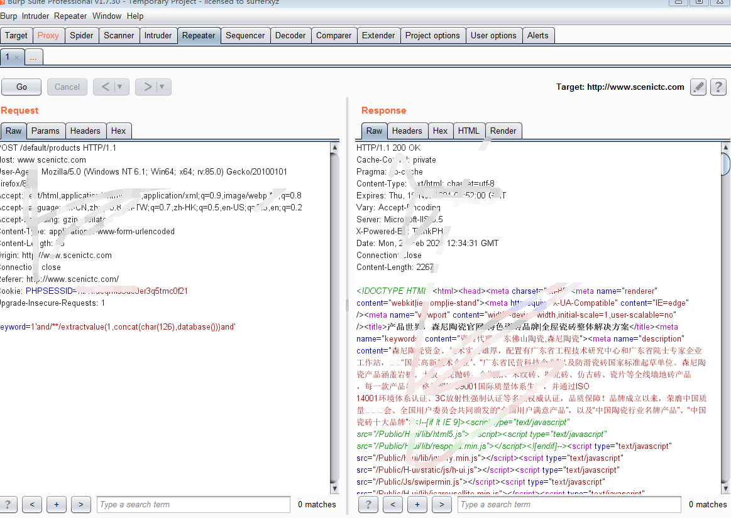
Task: Go to previous response search match
Action: point(393,504)
